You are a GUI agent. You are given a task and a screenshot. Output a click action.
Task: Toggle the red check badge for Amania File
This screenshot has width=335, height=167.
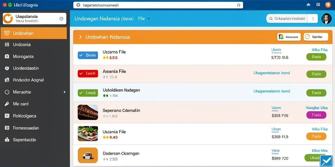point(88,73)
